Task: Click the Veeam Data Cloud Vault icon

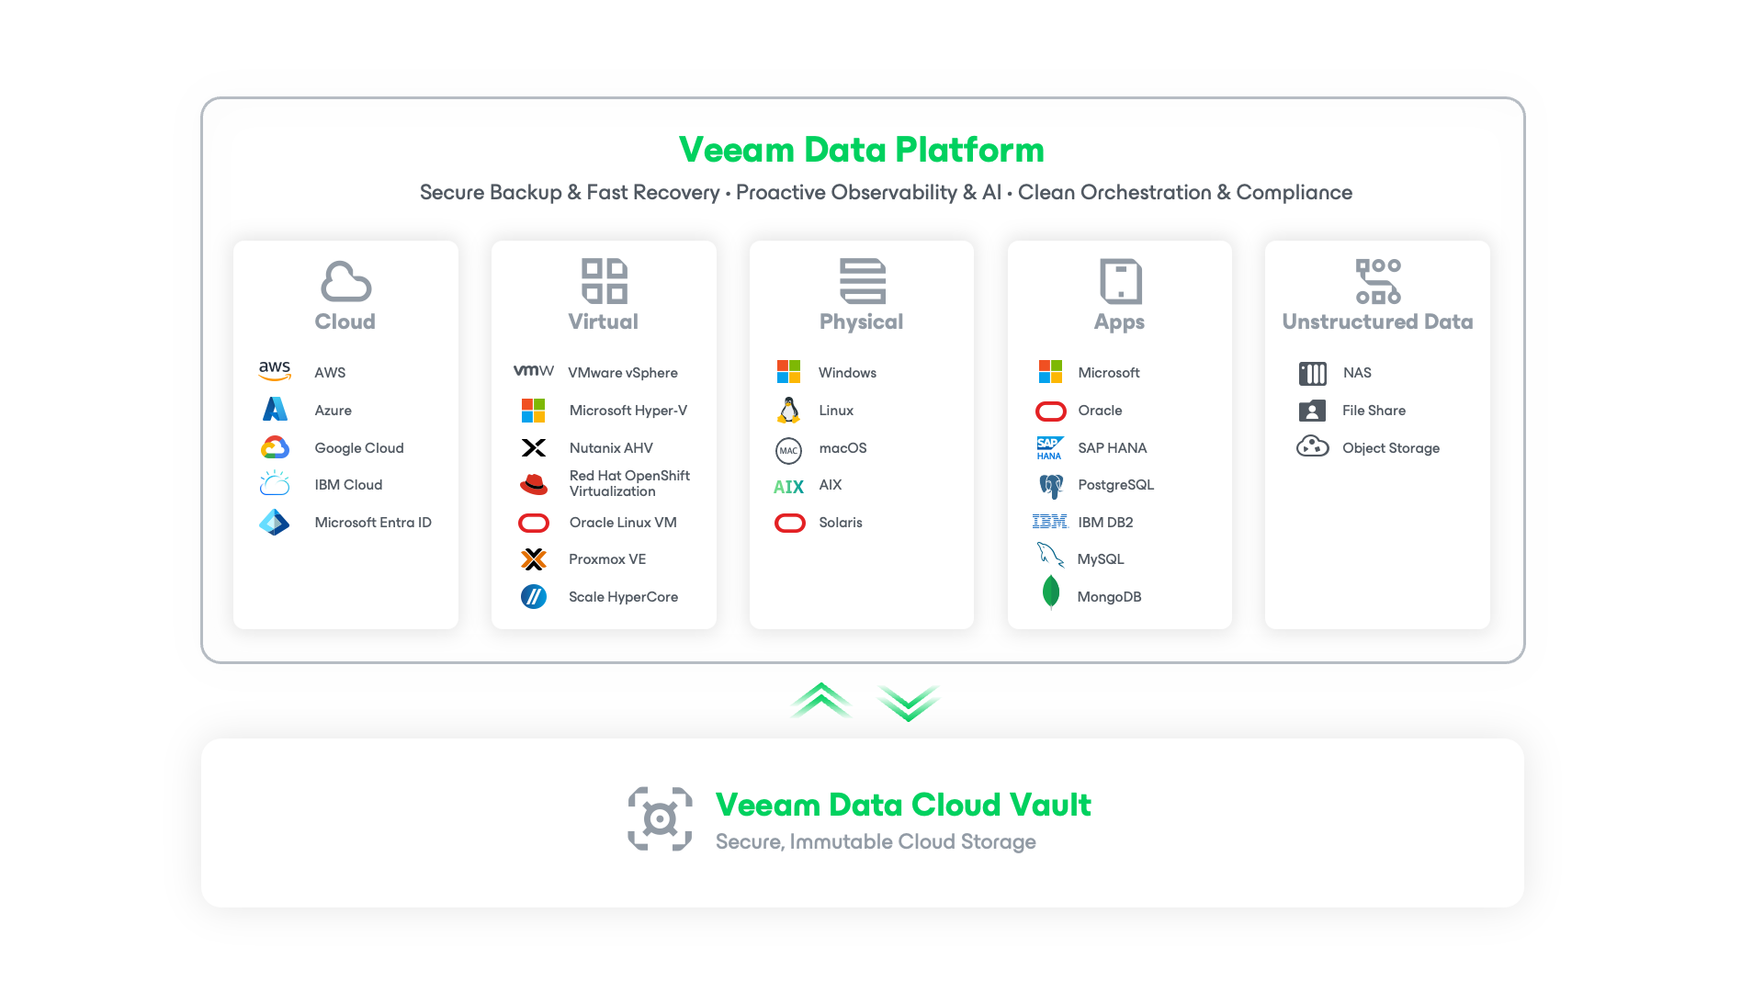Action: 660,818
